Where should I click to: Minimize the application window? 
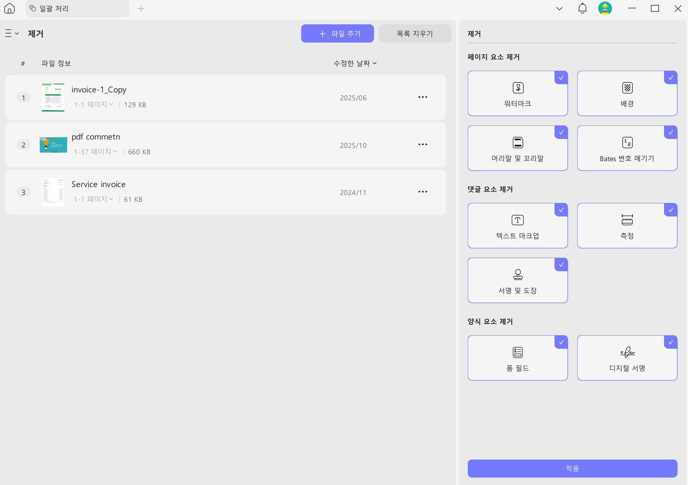click(632, 8)
